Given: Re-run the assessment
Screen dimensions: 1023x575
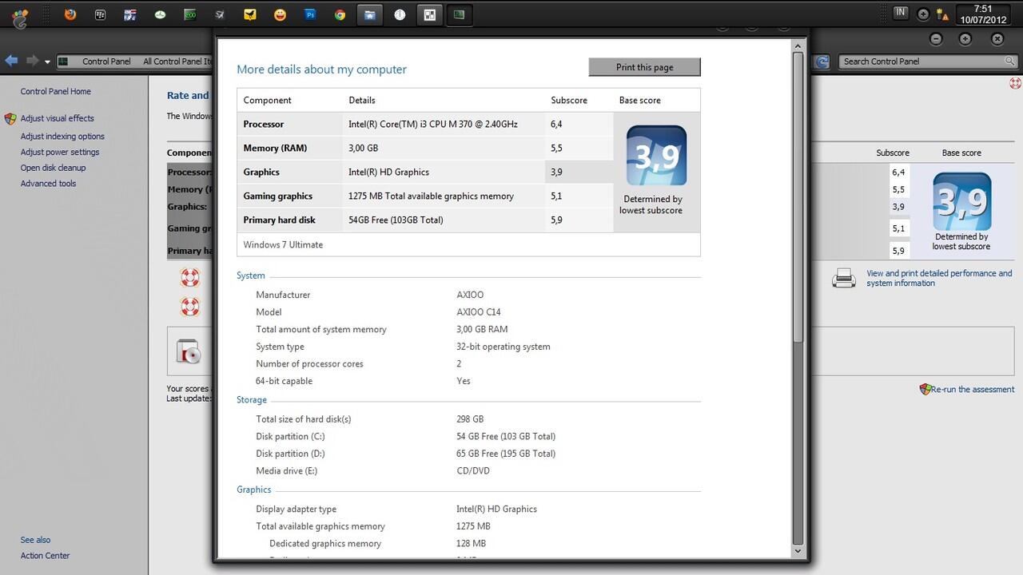Looking at the screenshot, I should tap(973, 390).
